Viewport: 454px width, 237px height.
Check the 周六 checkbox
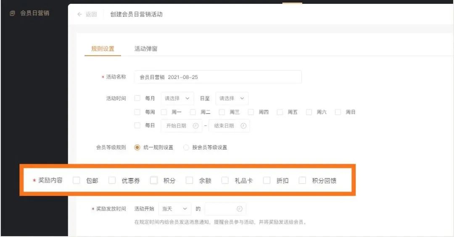[x=309, y=112]
